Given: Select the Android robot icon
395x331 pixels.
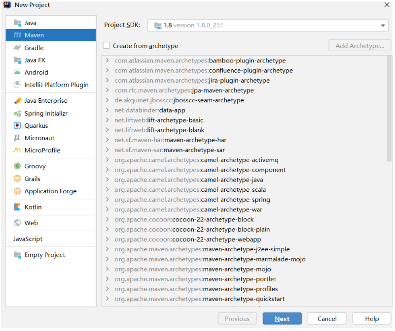Looking at the screenshot, I should (17, 72).
